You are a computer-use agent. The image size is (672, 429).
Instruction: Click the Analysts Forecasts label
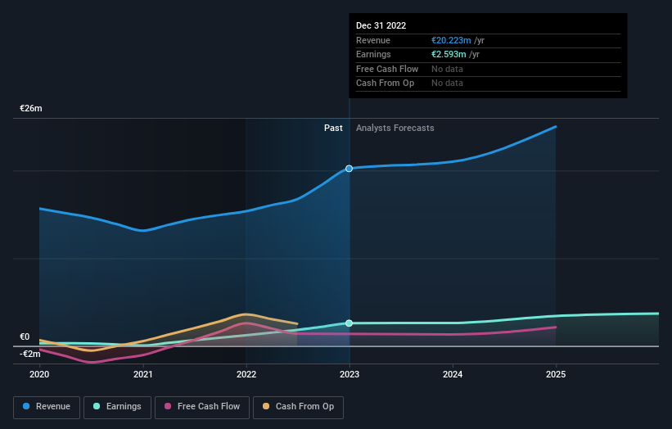coord(395,129)
